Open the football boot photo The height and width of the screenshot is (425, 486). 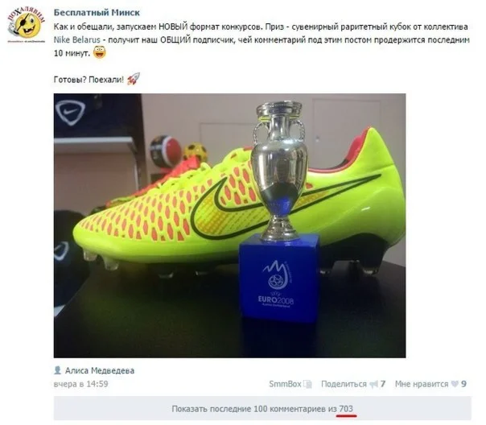tap(229, 225)
